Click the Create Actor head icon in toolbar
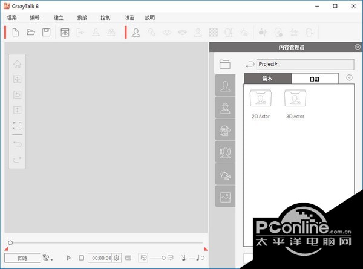The width and height of the screenshot is (363, 269). [136, 33]
